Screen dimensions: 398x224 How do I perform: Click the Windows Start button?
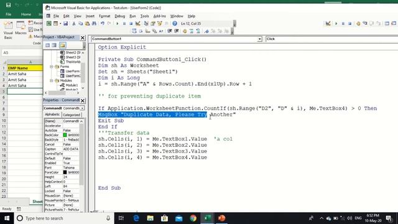click(x=7, y=218)
